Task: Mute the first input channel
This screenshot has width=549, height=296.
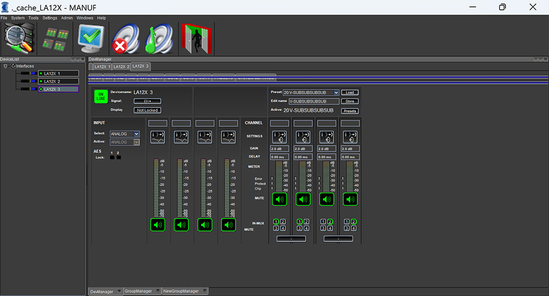Action: (158, 225)
